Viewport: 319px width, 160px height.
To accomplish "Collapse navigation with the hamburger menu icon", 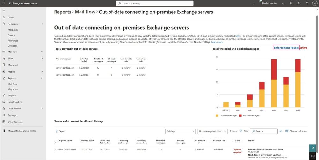I will point(4,10).
